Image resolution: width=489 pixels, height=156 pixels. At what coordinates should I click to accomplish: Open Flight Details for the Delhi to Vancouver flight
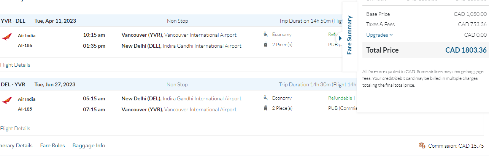15,128
